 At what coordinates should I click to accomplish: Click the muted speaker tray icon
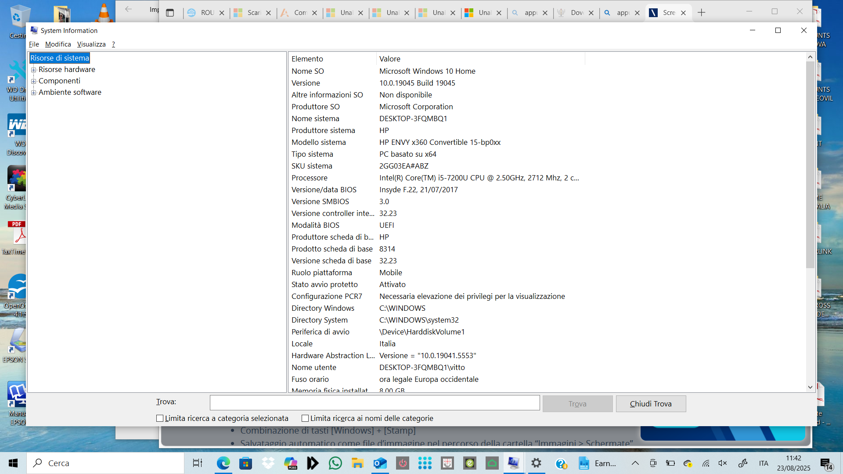coord(723,463)
